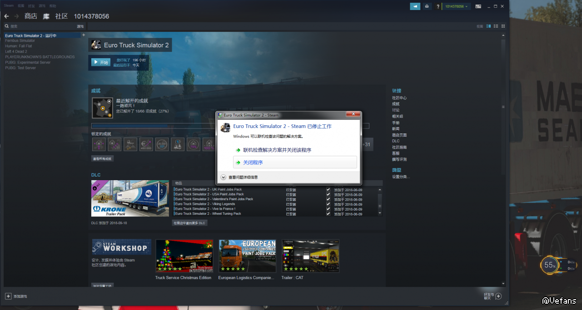
Task: Toggle checkbox for Viking Legends DLC
Action: pyautogui.click(x=328, y=204)
